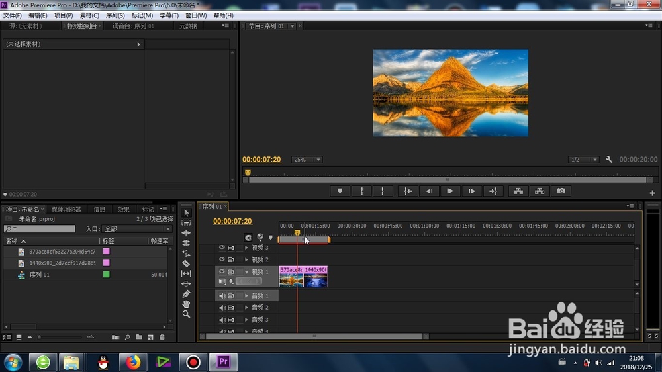Expand the Effect Controls no-clip arrow
The image size is (662, 372).
click(138, 44)
